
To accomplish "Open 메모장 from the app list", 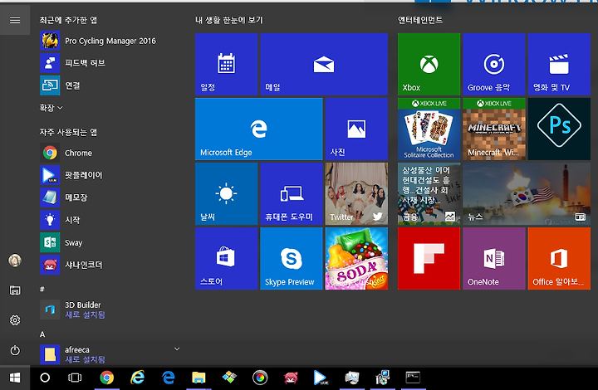I will point(110,197).
